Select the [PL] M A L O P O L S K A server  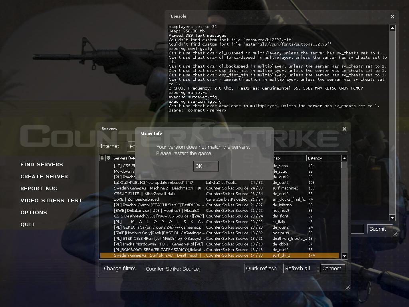(x=219, y=221)
